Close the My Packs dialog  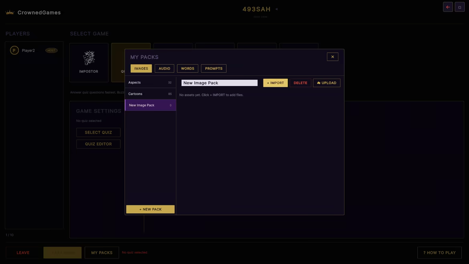(x=332, y=57)
